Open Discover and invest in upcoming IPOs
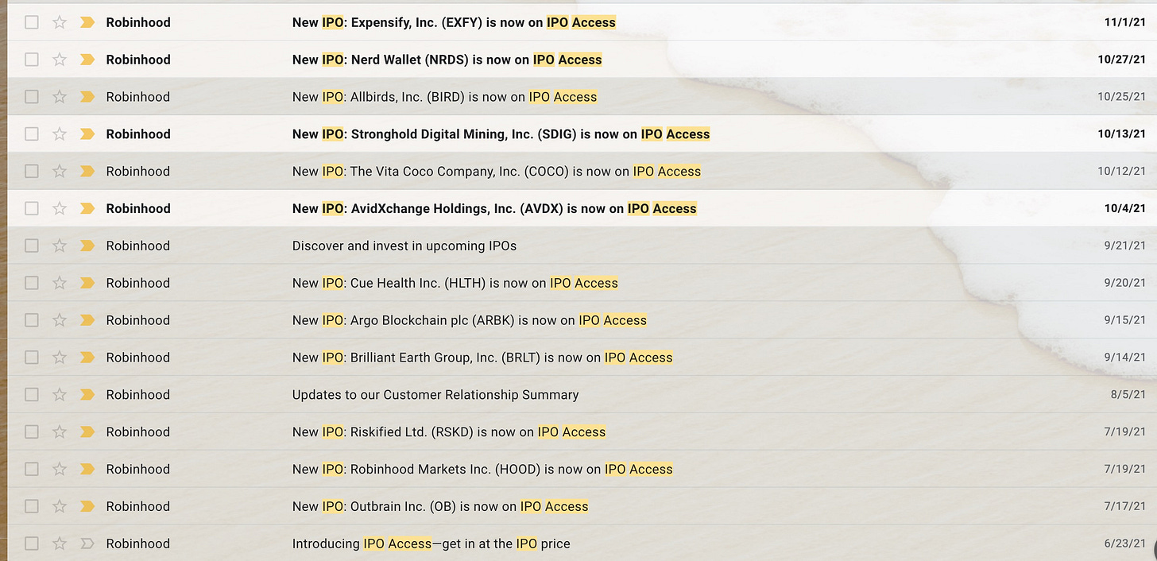 coord(404,246)
